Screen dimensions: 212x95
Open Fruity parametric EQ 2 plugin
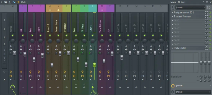[x=184, y=13]
